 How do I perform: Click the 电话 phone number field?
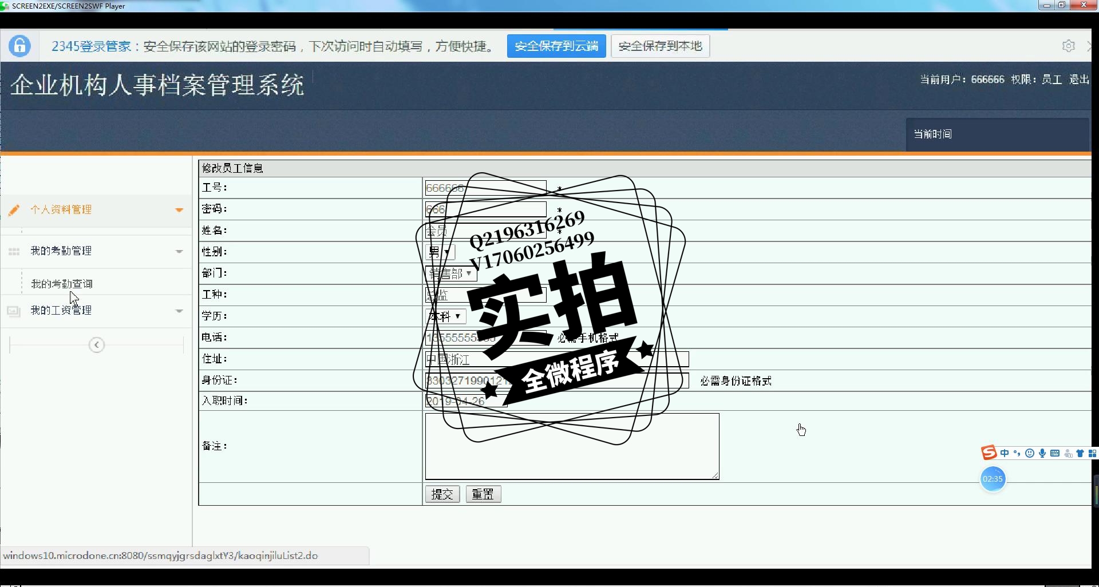pyautogui.click(x=486, y=338)
